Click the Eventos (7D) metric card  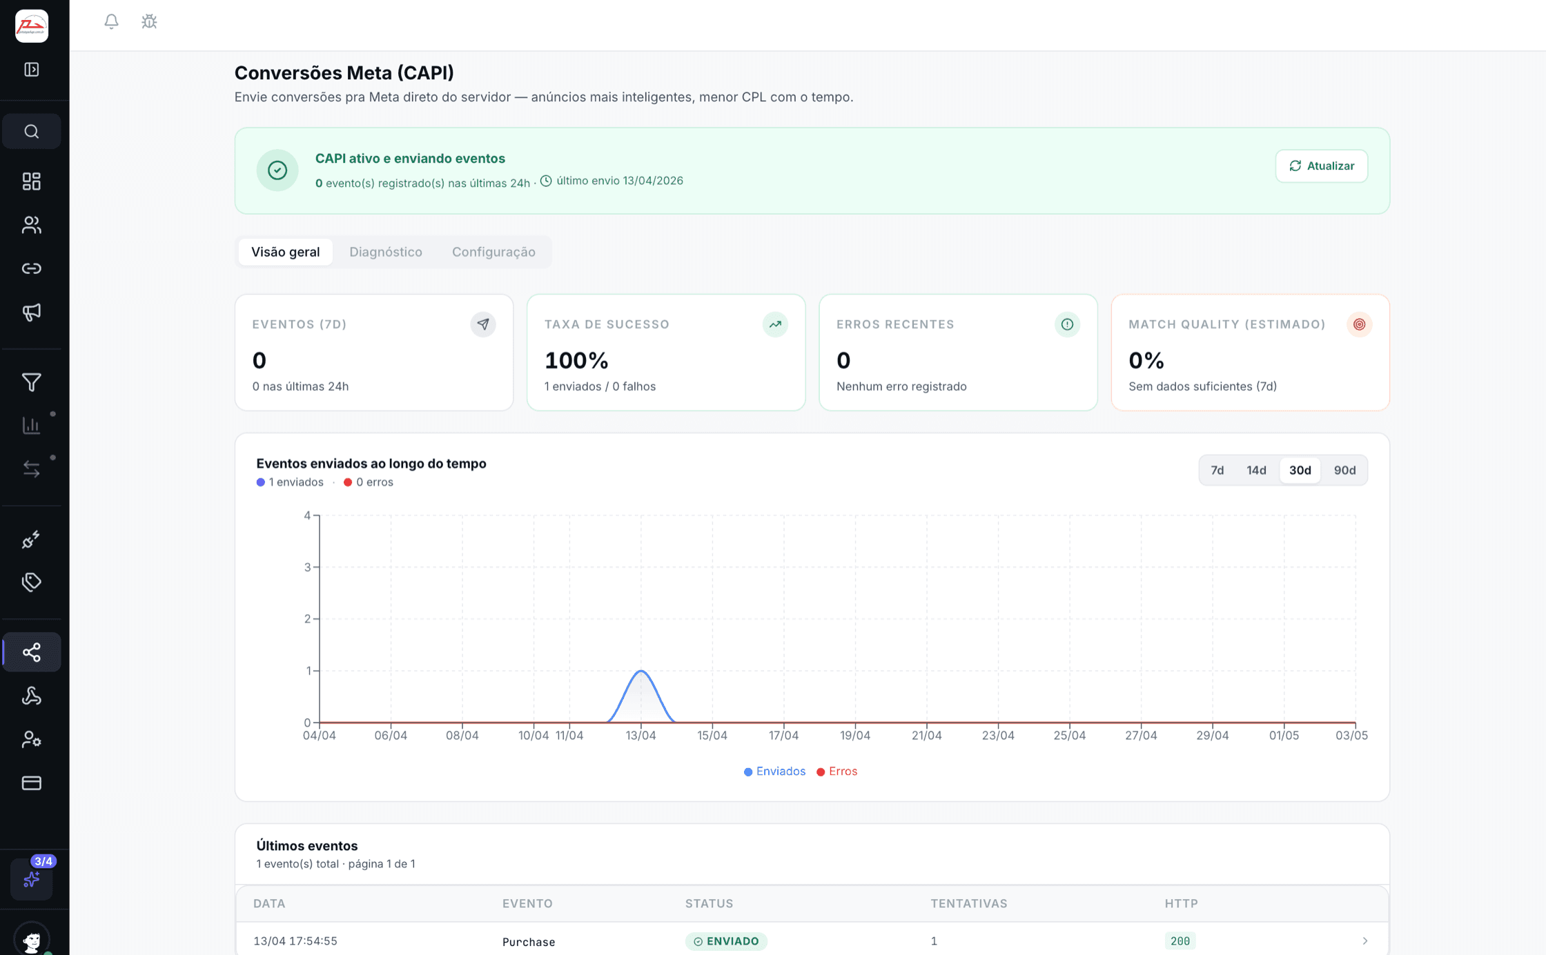(x=374, y=353)
